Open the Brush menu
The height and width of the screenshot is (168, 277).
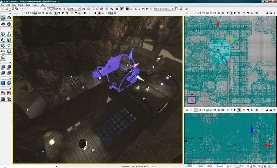click(21, 5)
